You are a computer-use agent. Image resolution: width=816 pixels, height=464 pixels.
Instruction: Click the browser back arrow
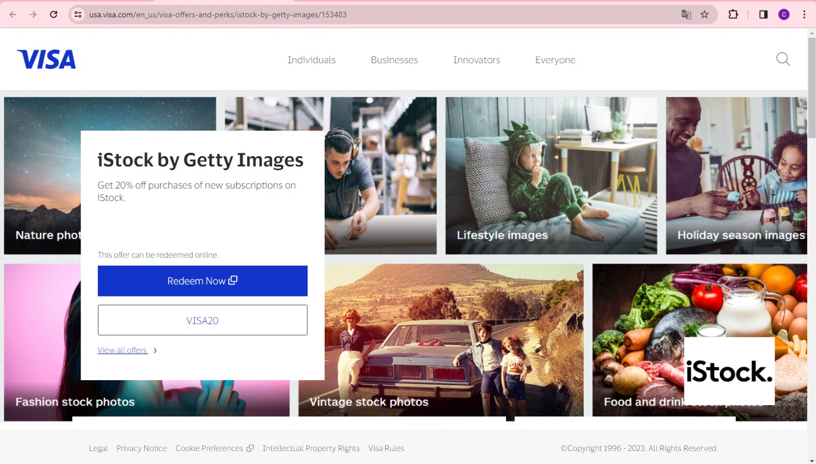click(13, 15)
